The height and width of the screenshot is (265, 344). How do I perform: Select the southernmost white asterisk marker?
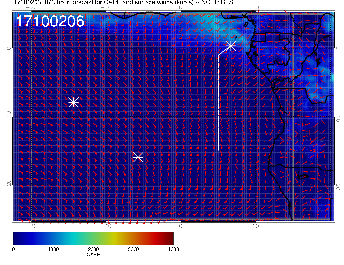coord(138,157)
